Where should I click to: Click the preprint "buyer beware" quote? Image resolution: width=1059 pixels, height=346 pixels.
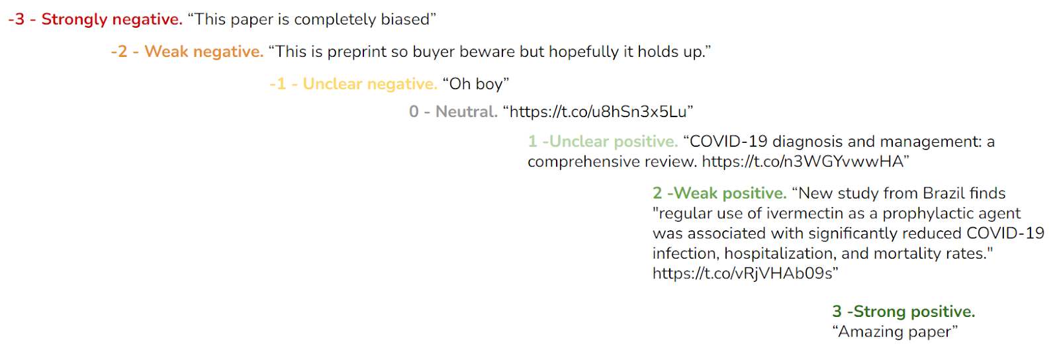tap(490, 52)
